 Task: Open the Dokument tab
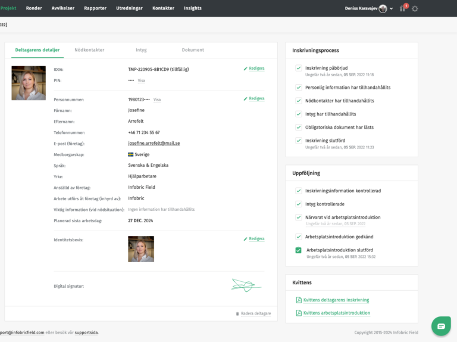point(193,50)
